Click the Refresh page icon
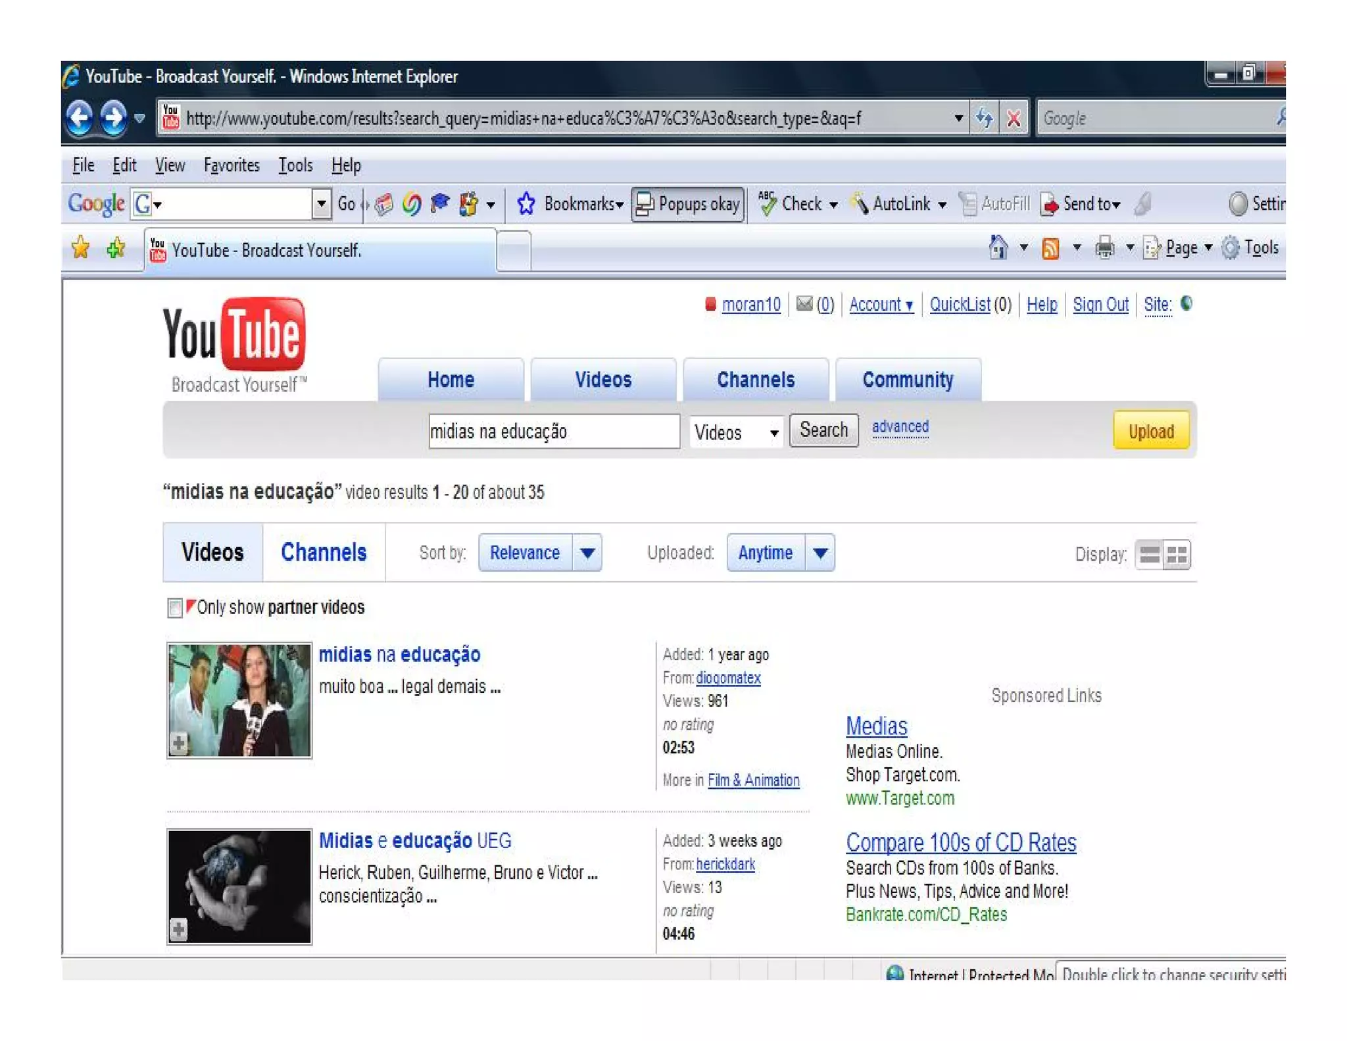This screenshot has width=1347, height=1041. [x=985, y=118]
